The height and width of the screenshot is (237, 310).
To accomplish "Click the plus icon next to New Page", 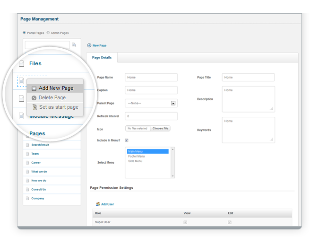I will [x=89, y=45].
